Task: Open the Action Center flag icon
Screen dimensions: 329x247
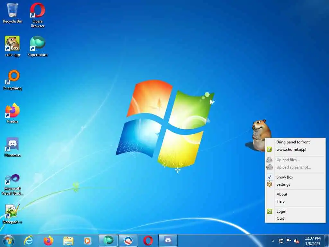Action: pos(289,241)
